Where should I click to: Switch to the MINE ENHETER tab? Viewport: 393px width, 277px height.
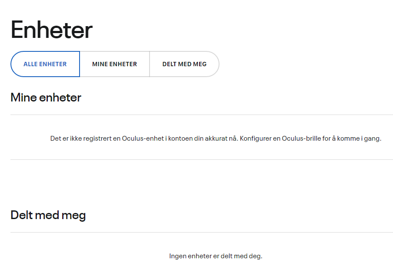pyautogui.click(x=114, y=64)
